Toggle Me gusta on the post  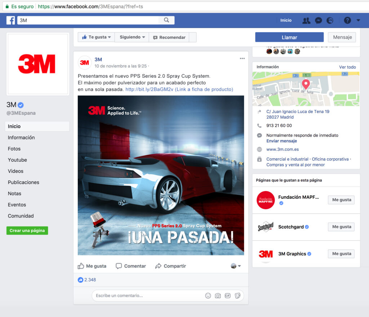(x=92, y=266)
